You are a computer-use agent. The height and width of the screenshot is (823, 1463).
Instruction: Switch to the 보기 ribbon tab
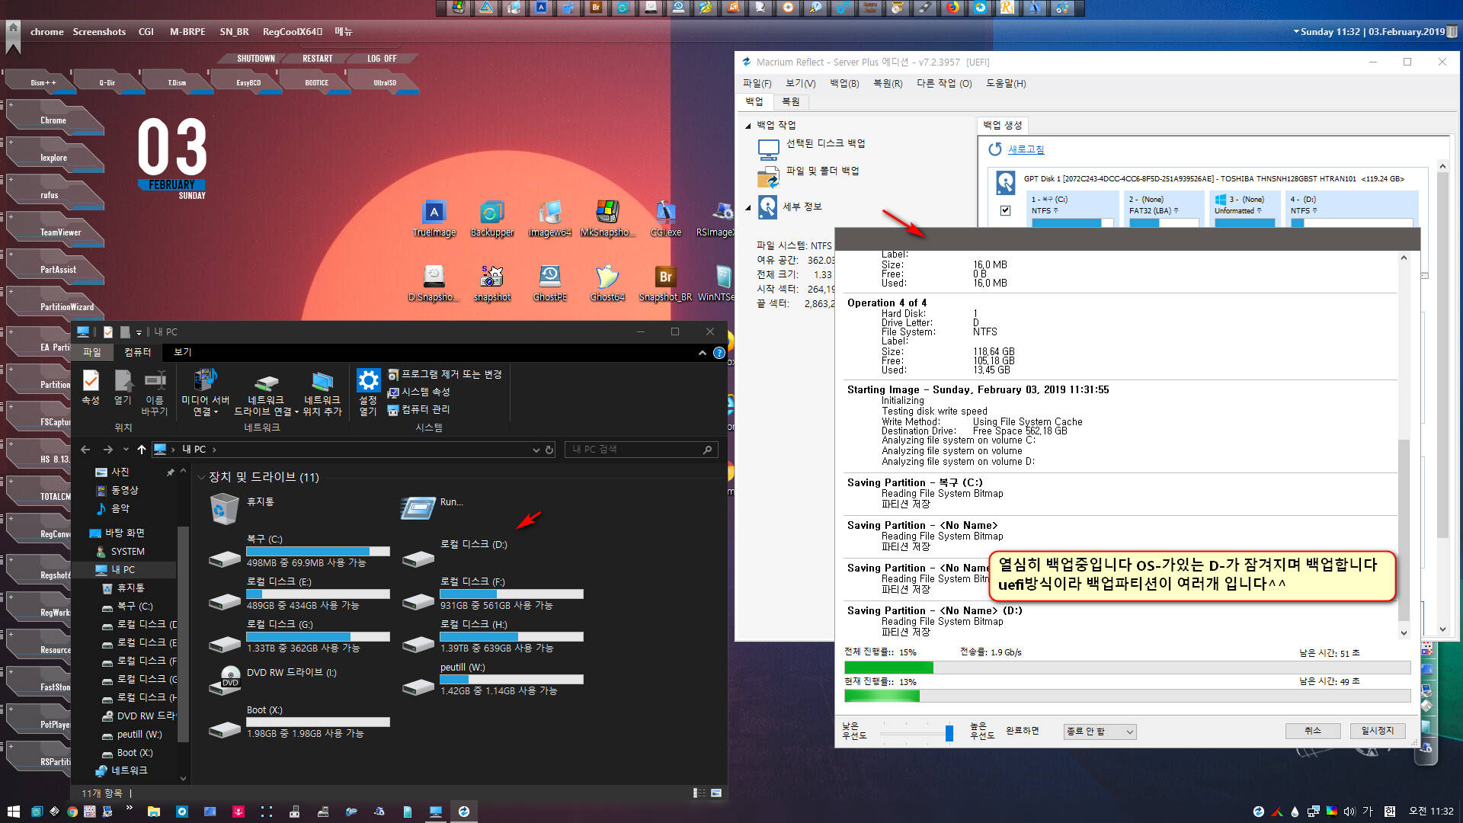(182, 352)
